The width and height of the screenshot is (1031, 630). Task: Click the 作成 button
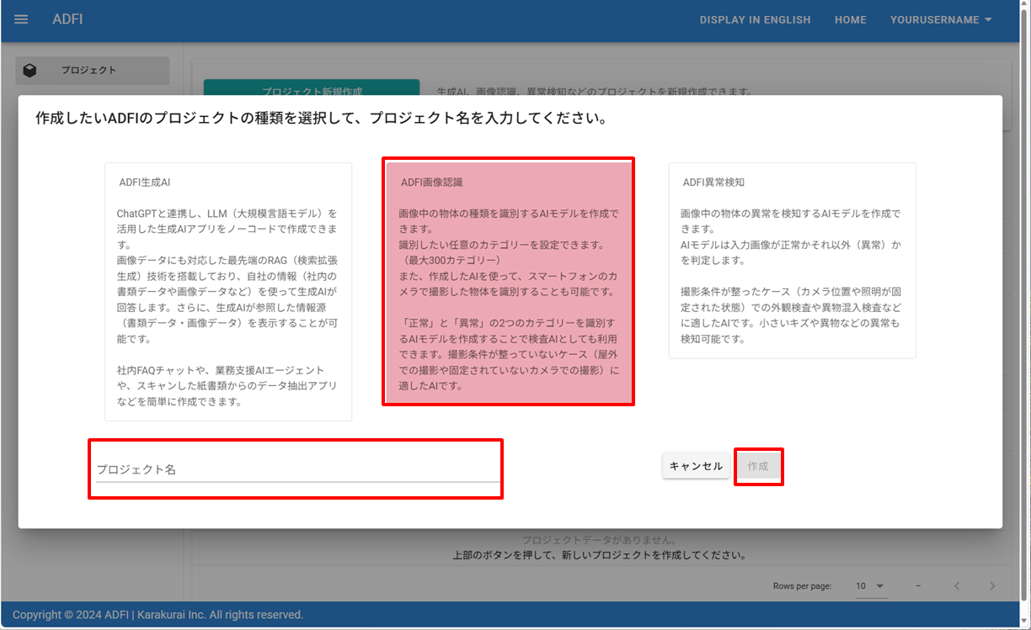tap(758, 466)
